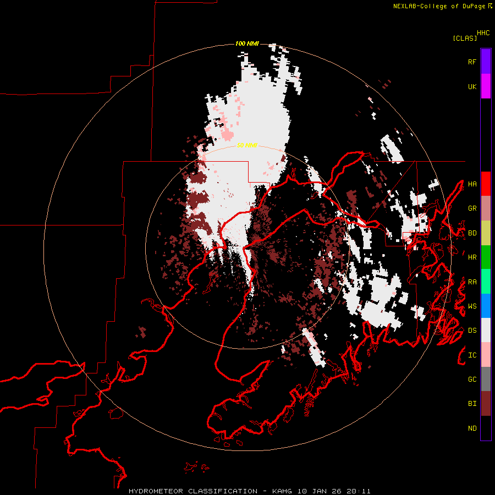This screenshot has width=495, height=495.
Task: Click the HR legend label
Action: [x=472, y=257]
